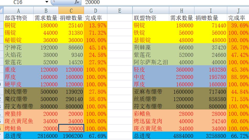Select highlighted column C header
The height and width of the screenshot is (140, 249).
[x=71, y=11]
